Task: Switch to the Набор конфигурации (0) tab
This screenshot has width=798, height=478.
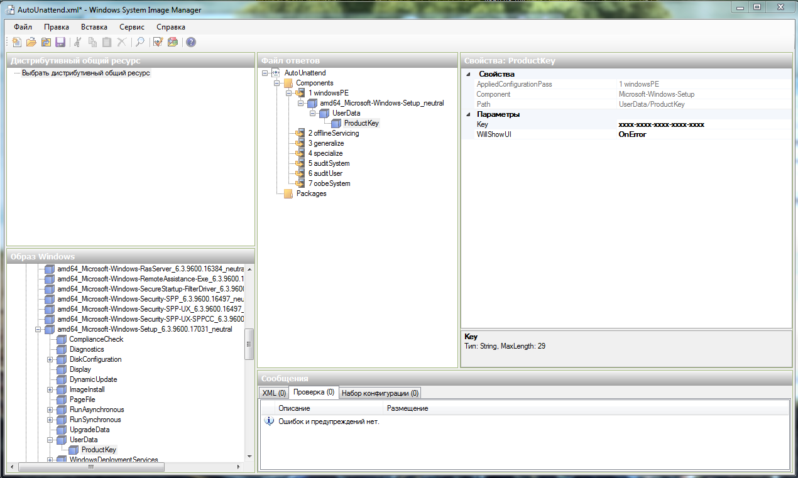Action: [x=380, y=393]
